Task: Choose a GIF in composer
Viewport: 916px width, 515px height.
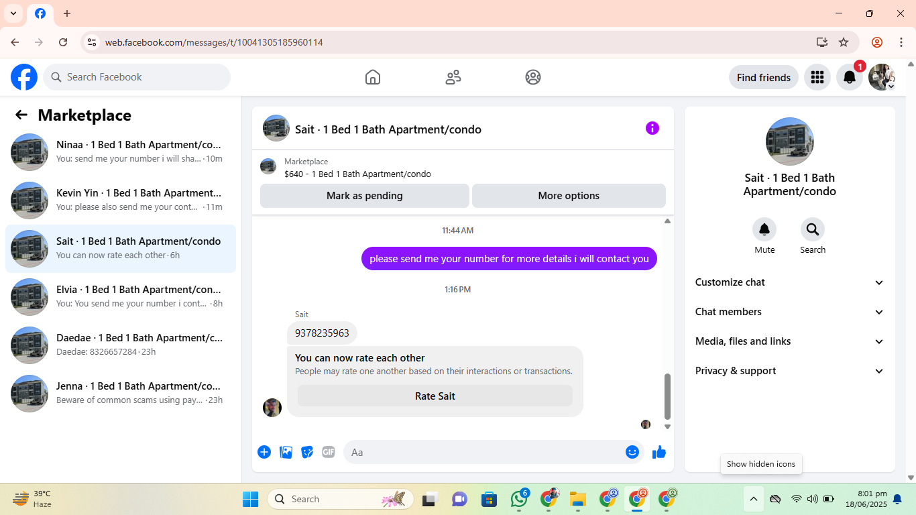Action: tap(328, 452)
